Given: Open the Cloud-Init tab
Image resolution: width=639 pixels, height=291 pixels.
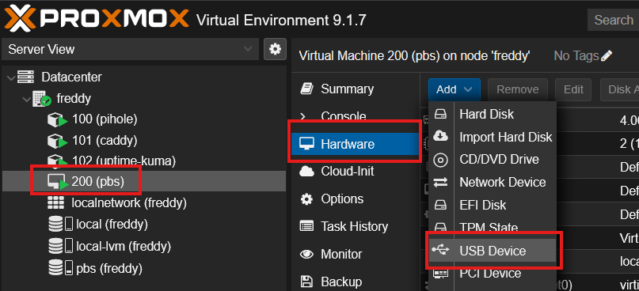Looking at the screenshot, I should point(348,172).
